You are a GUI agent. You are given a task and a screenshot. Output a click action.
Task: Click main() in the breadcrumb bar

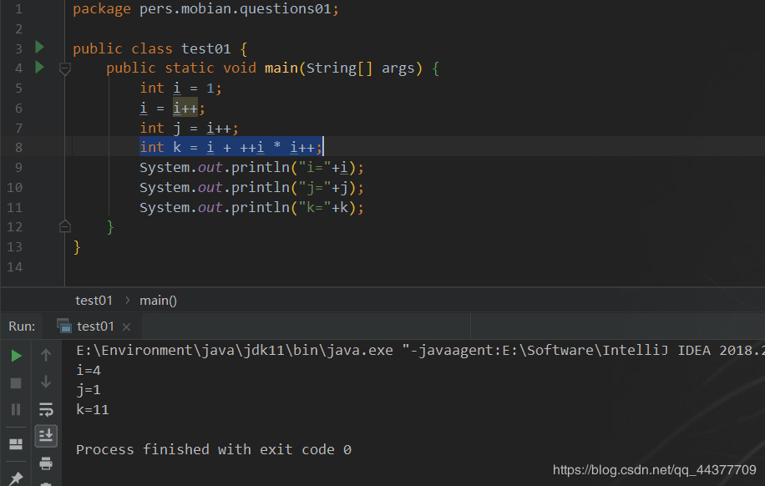158,301
